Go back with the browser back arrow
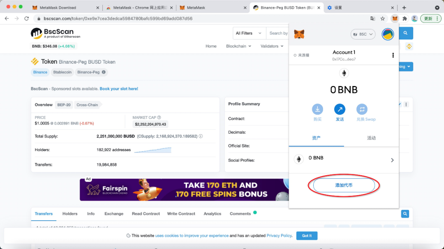Viewport: 444px width, 249px height. coord(7,19)
